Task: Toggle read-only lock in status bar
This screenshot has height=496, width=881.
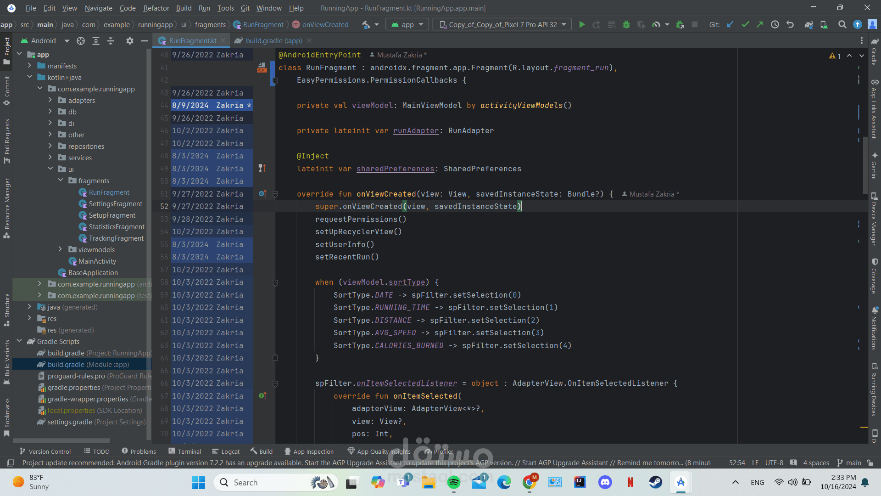Action: [870, 463]
